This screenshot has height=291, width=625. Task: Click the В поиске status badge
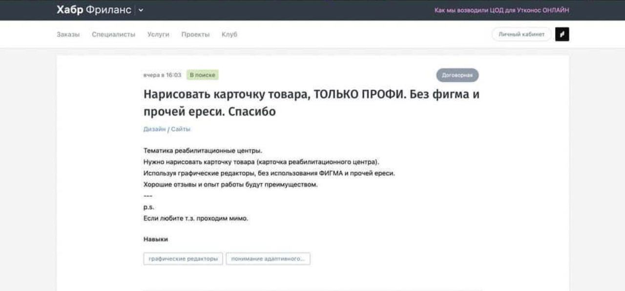click(x=202, y=75)
